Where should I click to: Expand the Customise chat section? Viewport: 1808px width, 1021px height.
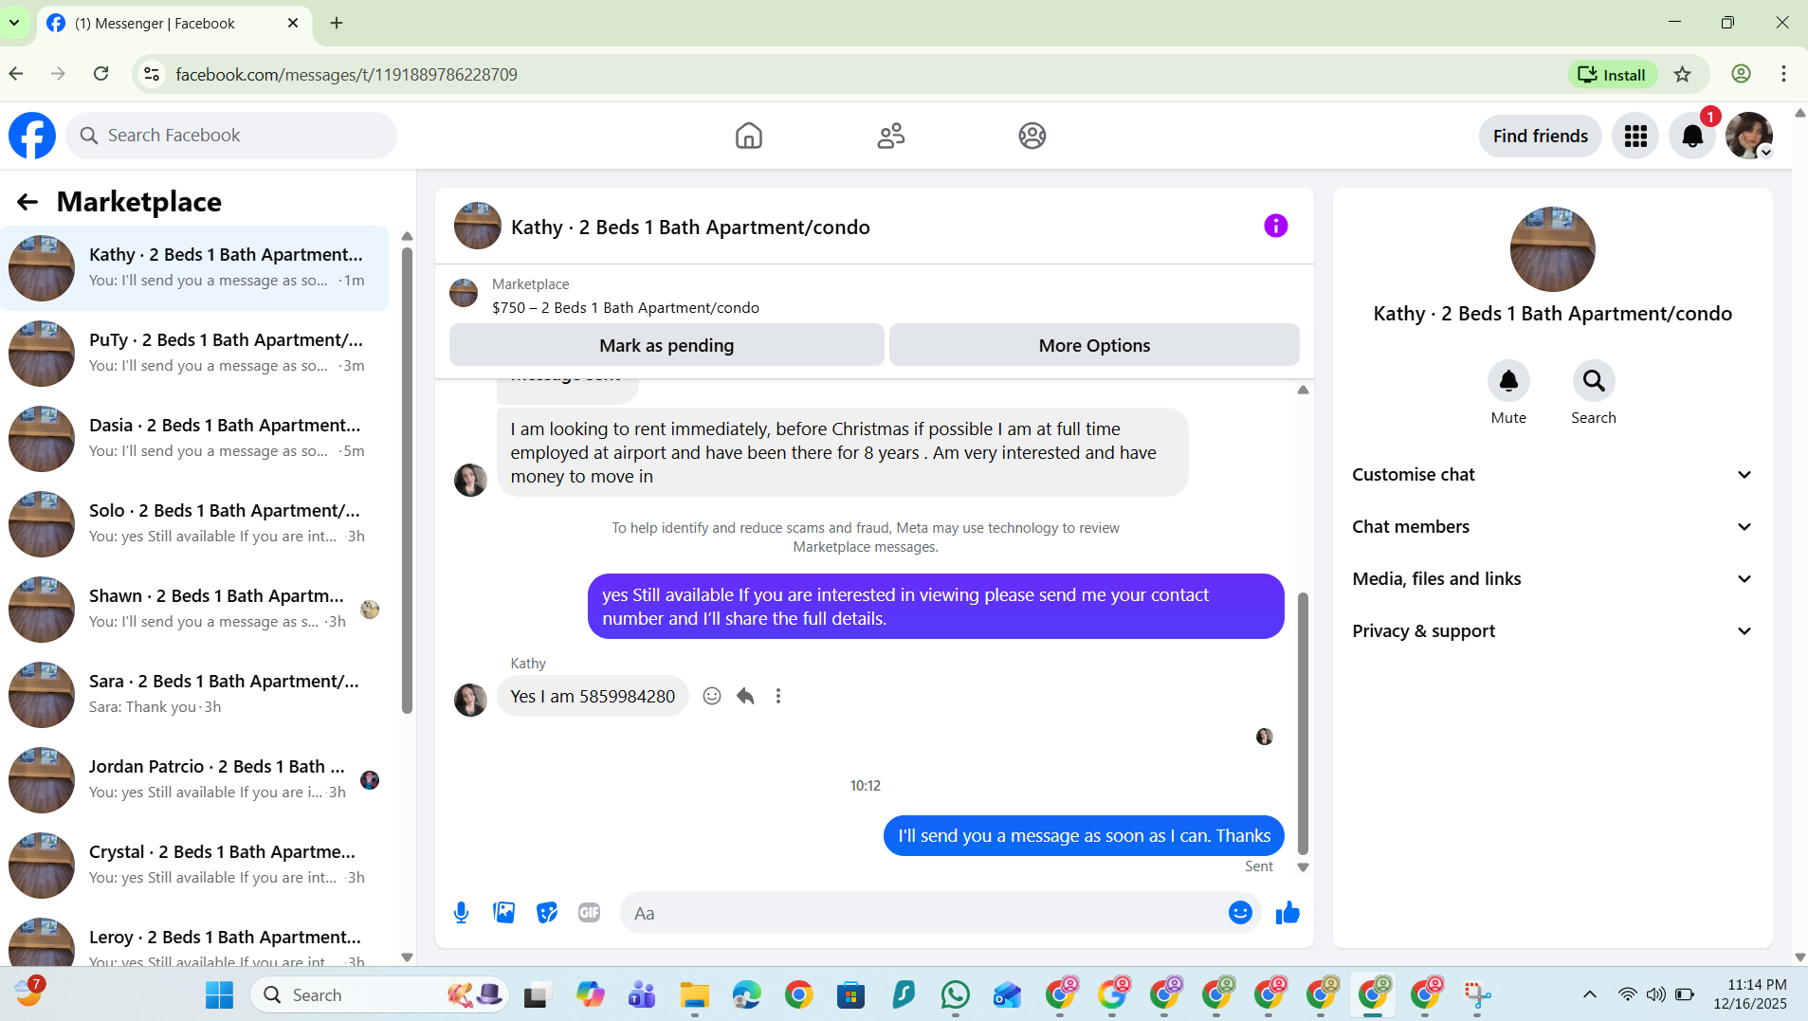pos(1552,475)
